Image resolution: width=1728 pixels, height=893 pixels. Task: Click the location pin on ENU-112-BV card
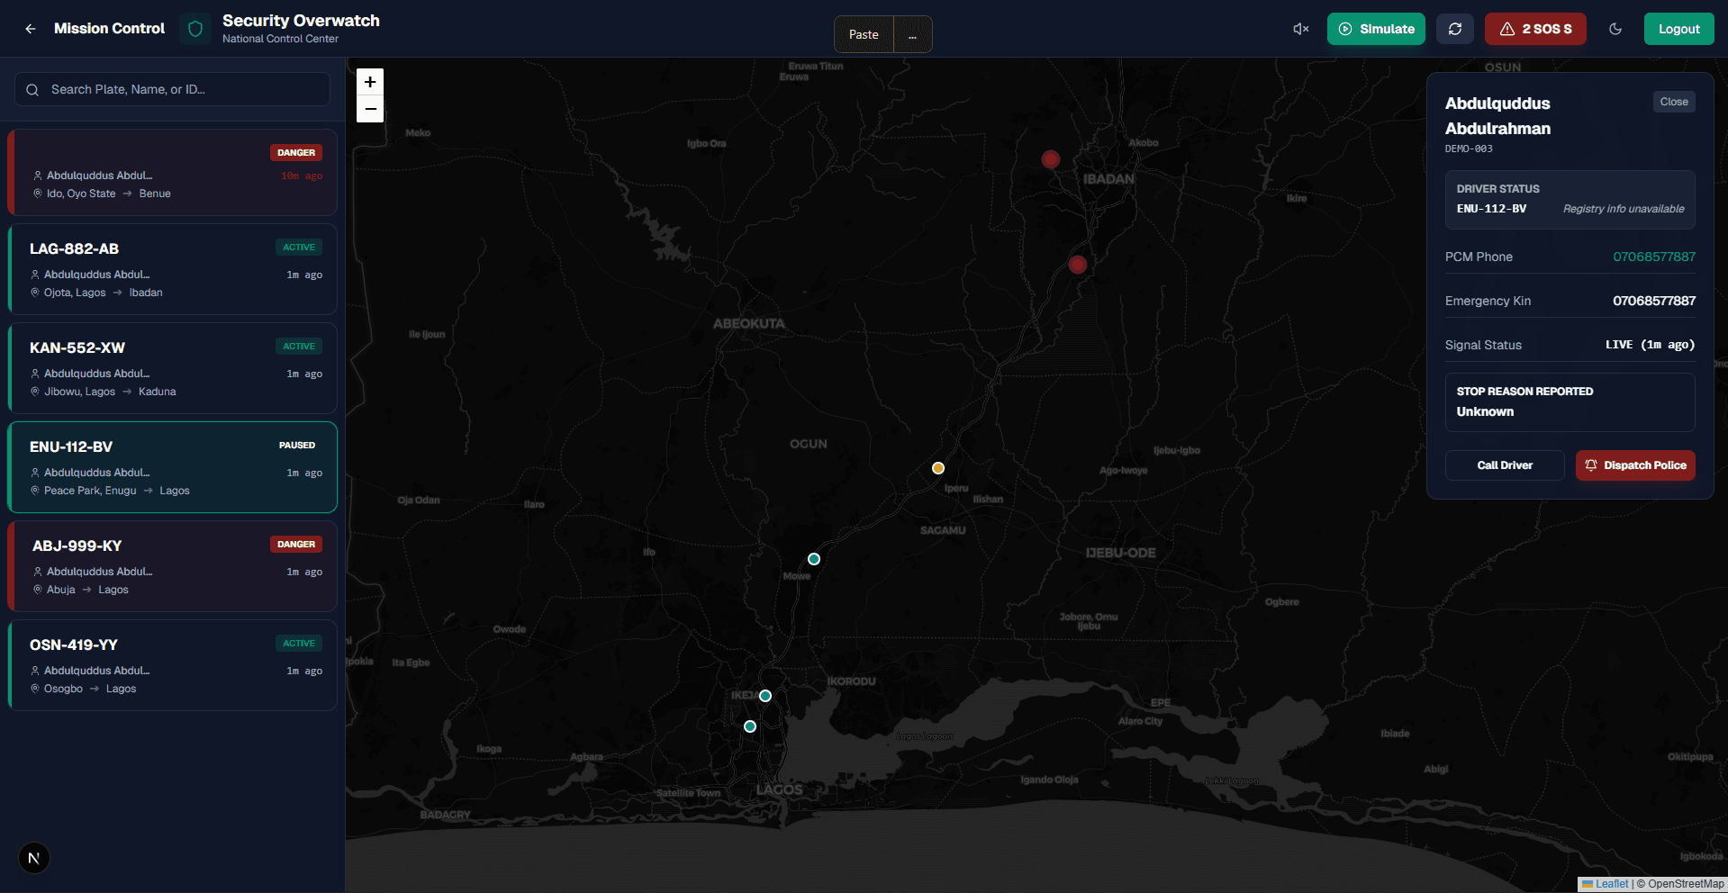(x=35, y=491)
